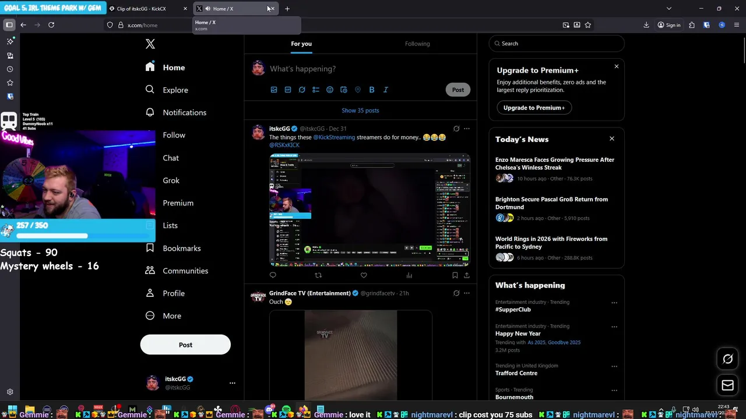Click Grok explain icon on itskcGG post
Viewport: 746px width, 419px height.
point(456,129)
